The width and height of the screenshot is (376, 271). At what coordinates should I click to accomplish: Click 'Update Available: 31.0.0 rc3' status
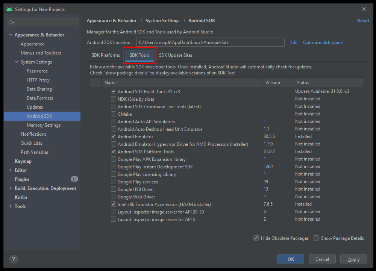(322, 91)
